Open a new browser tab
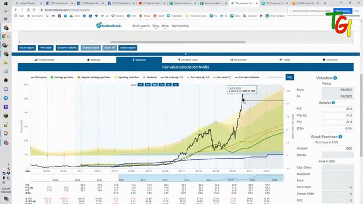363x204 pixels. [x=325, y=3]
